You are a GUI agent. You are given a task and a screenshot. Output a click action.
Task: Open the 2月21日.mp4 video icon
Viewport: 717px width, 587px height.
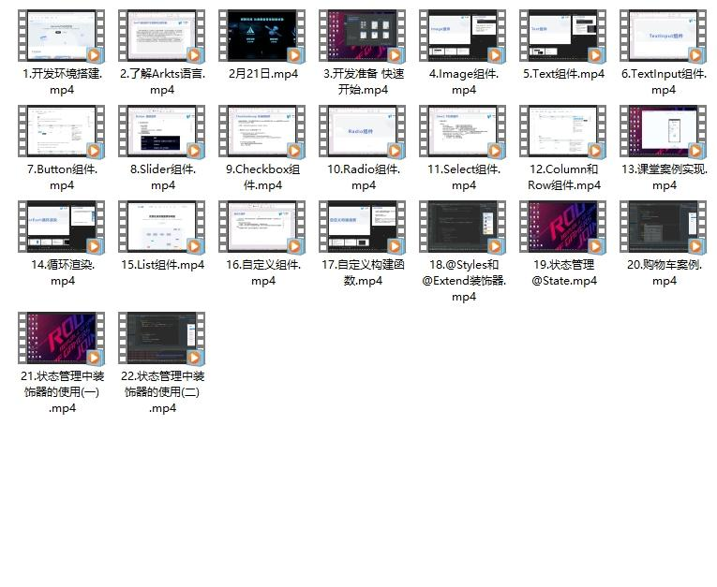tap(262, 37)
